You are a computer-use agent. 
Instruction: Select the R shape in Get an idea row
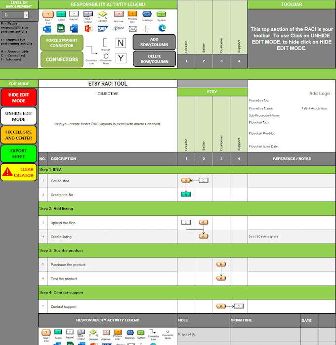(x=186, y=181)
